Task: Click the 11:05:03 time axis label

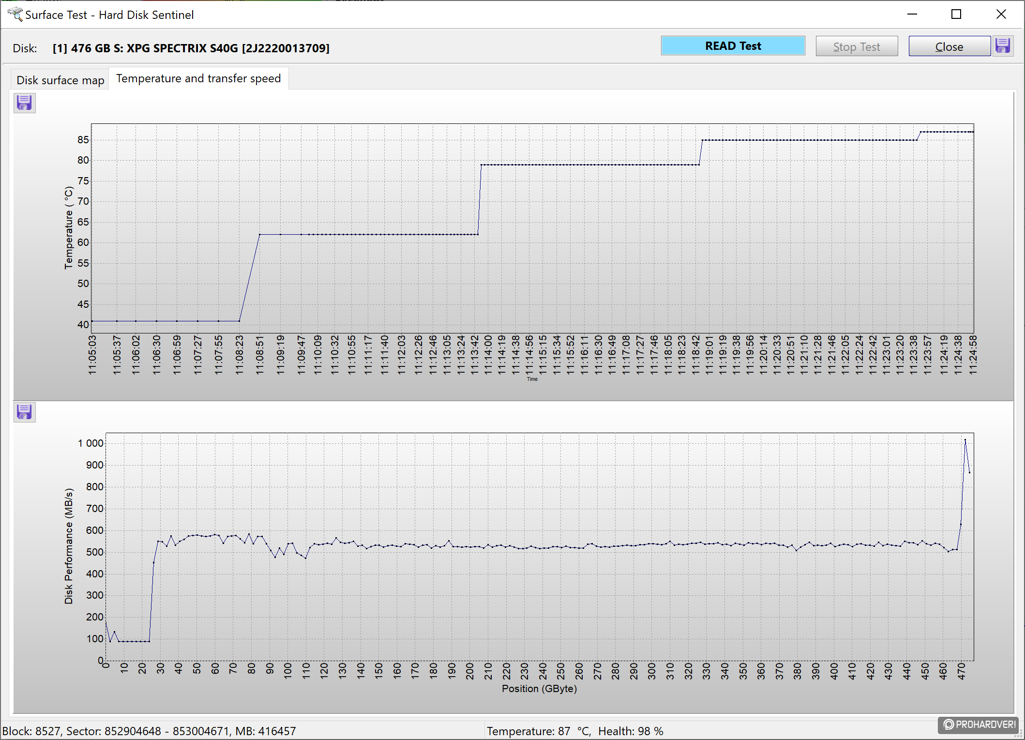Action: click(92, 355)
